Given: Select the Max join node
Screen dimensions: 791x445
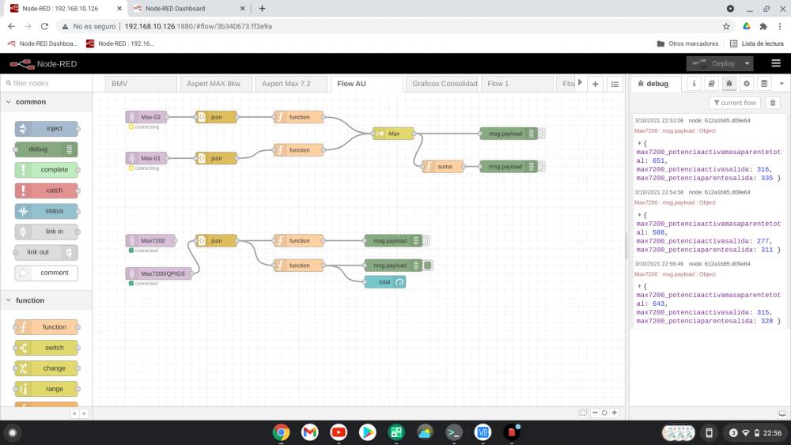Looking at the screenshot, I should click(x=393, y=134).
